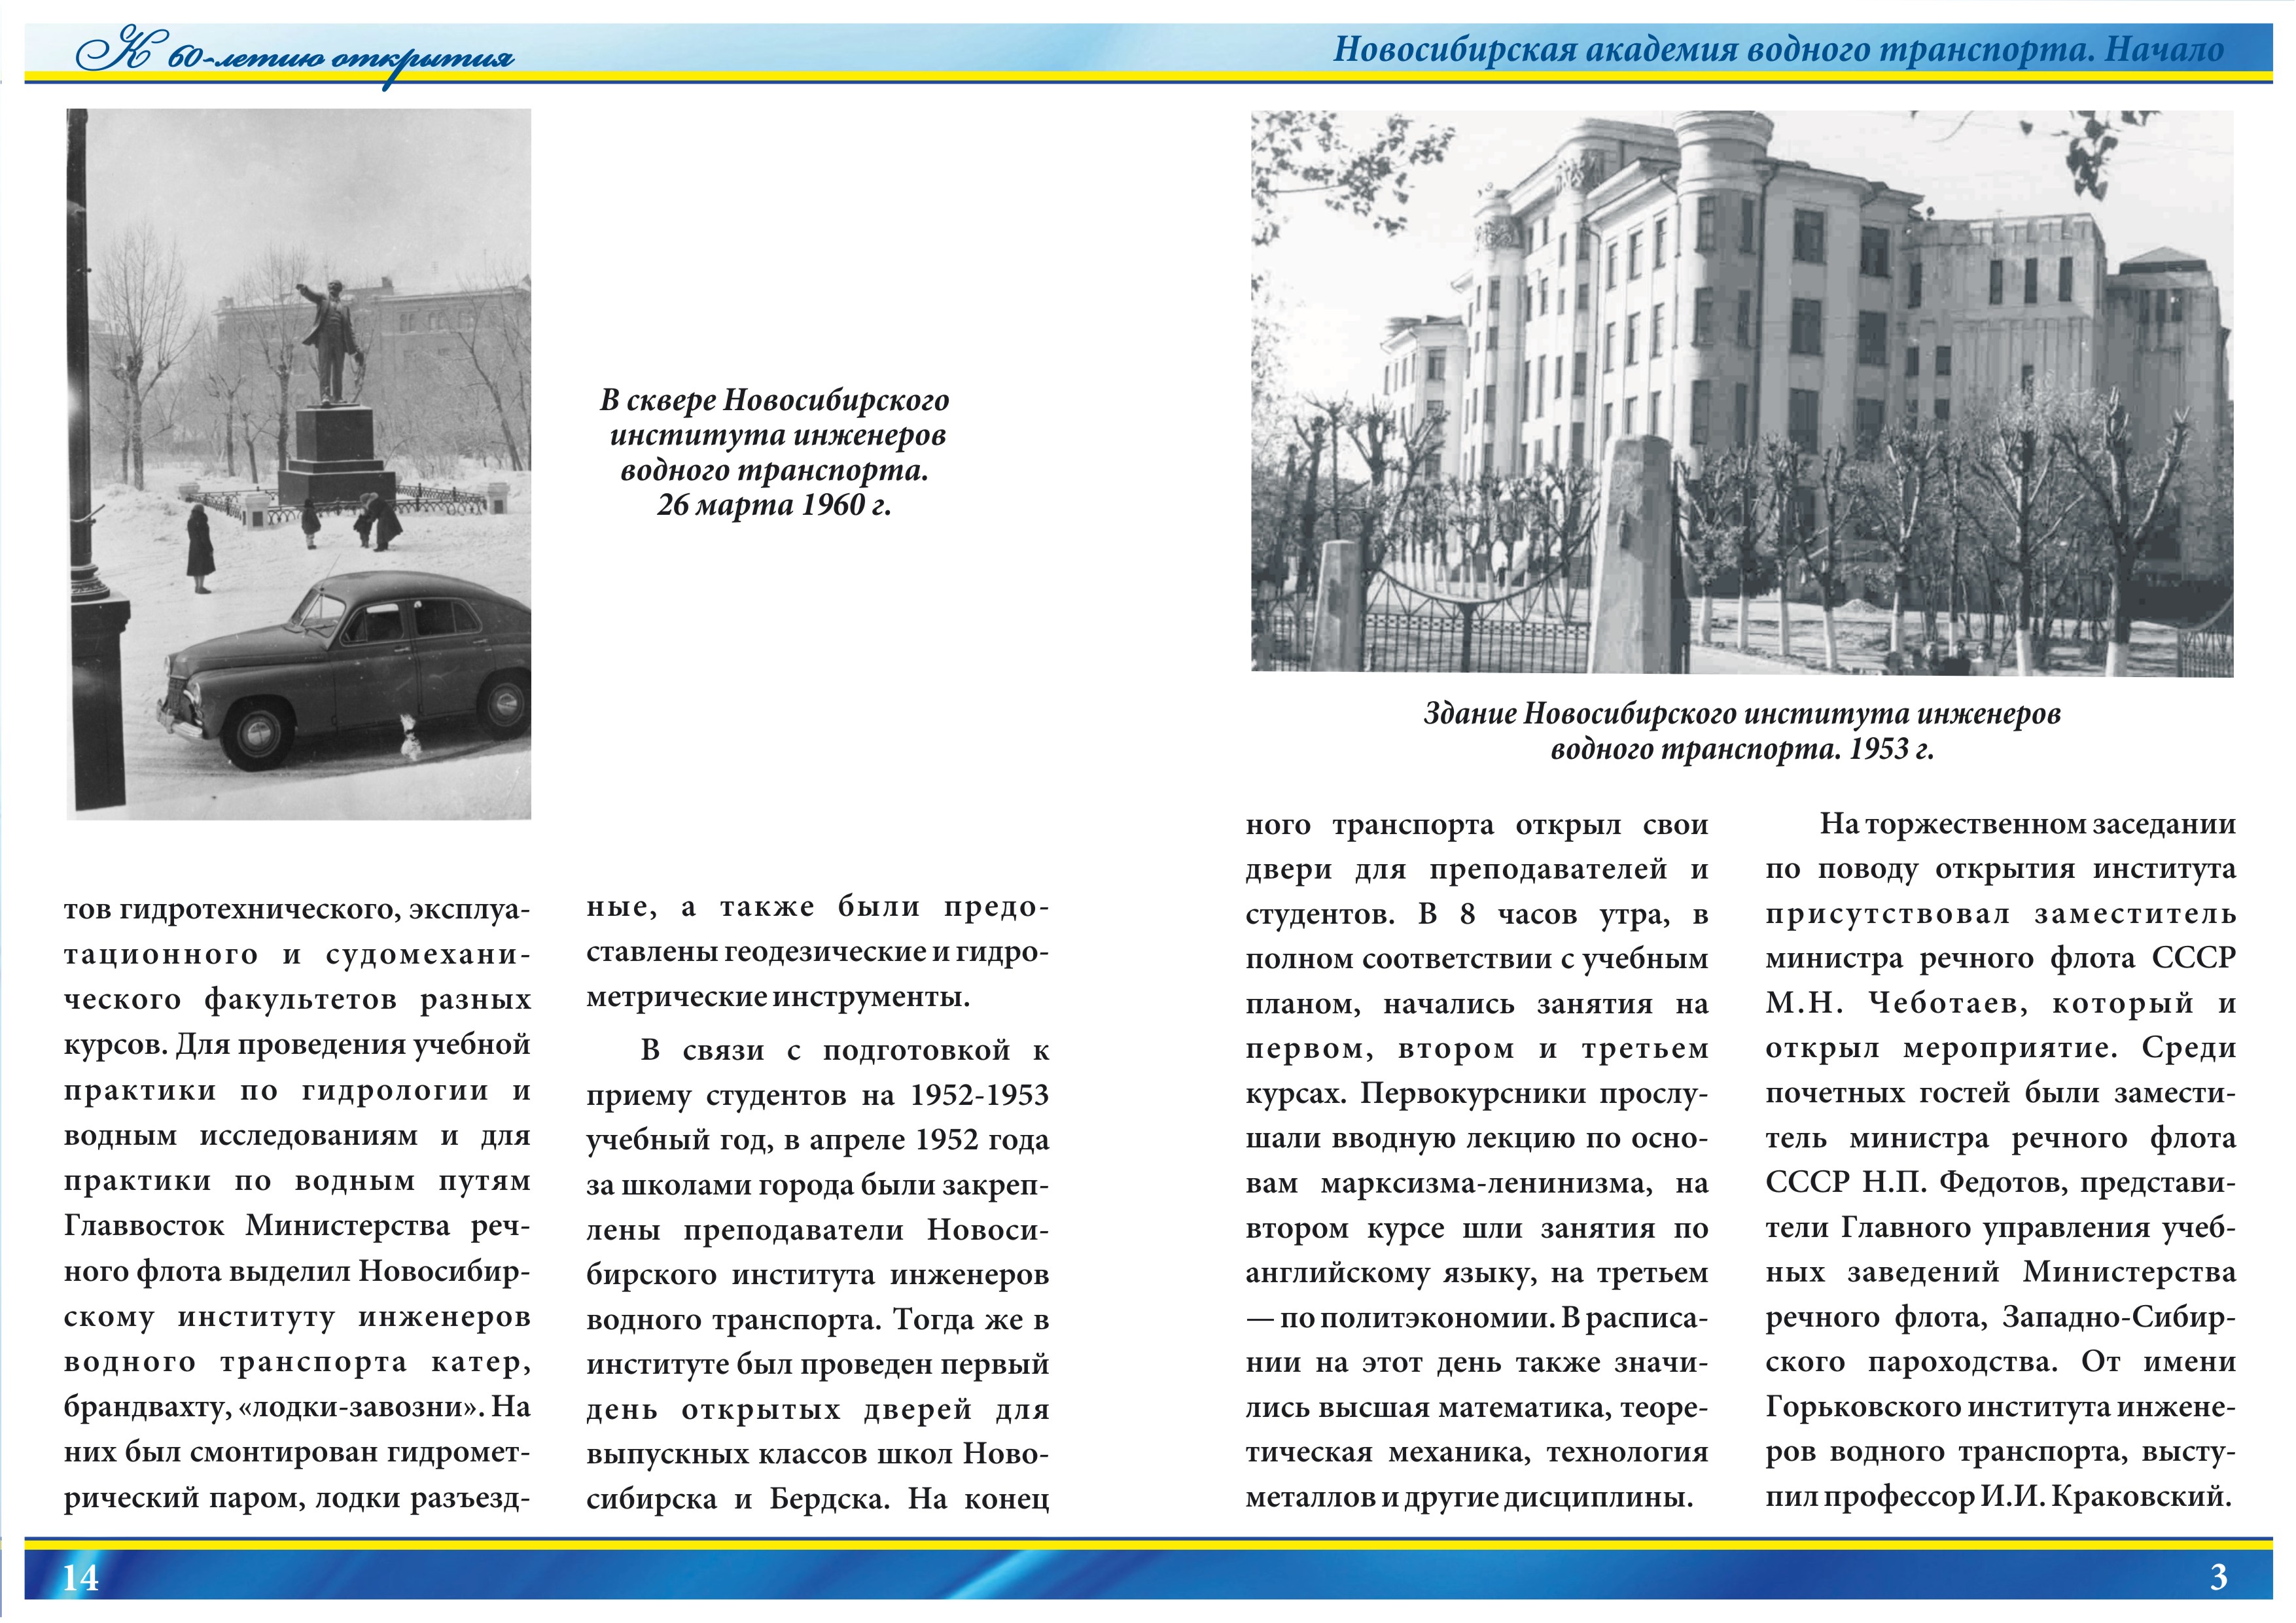Viewport: 2296px width, 1623px height.
Task: Click the caption line 'водного транспорта. 1953 г.'
Action: [x=1742, y=749]
